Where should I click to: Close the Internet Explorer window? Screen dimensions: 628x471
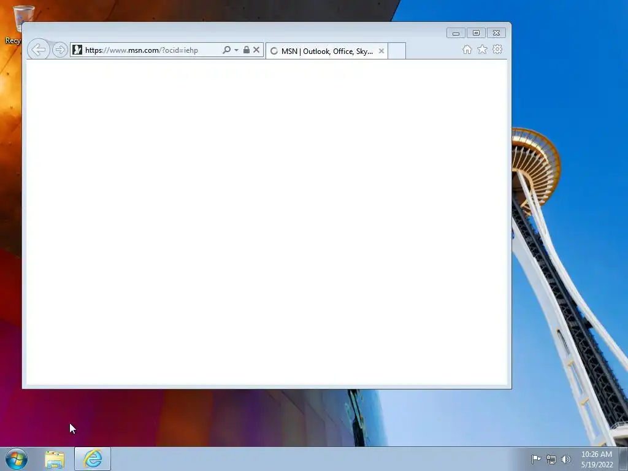496,33
